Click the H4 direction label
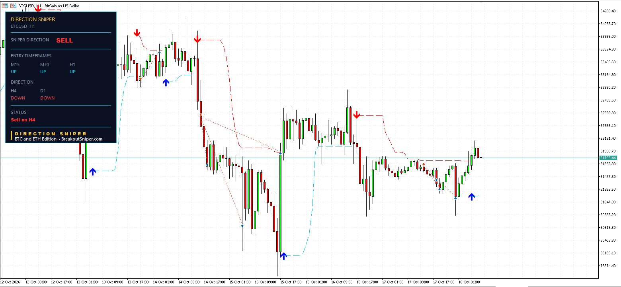 14,91
